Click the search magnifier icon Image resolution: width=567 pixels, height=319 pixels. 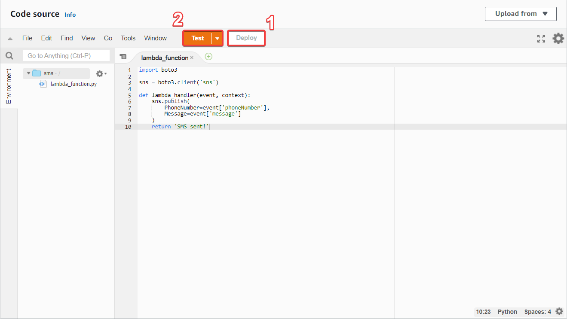pos(9,56)
